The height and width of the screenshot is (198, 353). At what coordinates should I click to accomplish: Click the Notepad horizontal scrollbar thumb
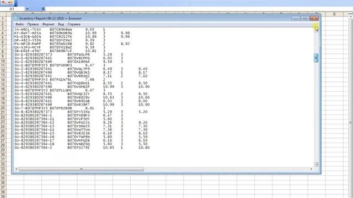81,169
